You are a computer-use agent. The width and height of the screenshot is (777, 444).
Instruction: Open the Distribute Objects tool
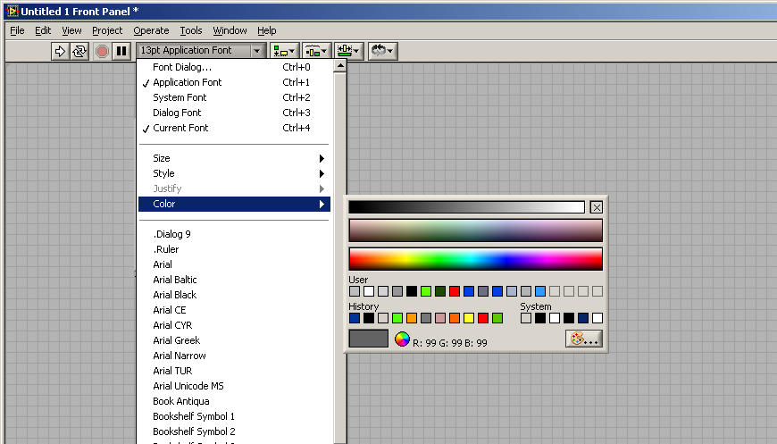[316, 51]
